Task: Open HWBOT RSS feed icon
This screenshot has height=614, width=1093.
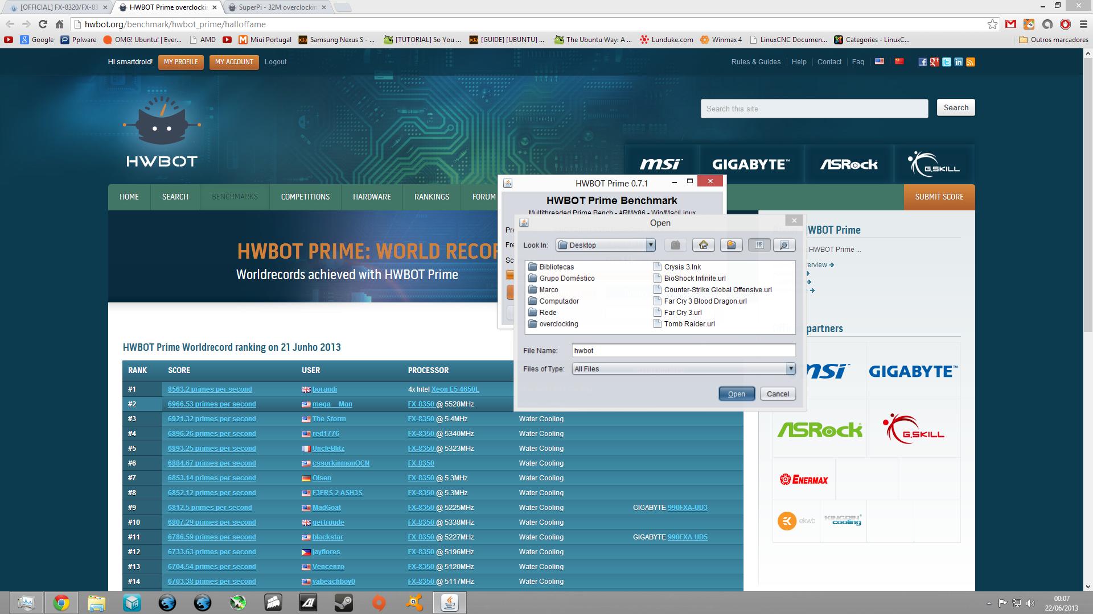Action: click(x=971, y=62)
